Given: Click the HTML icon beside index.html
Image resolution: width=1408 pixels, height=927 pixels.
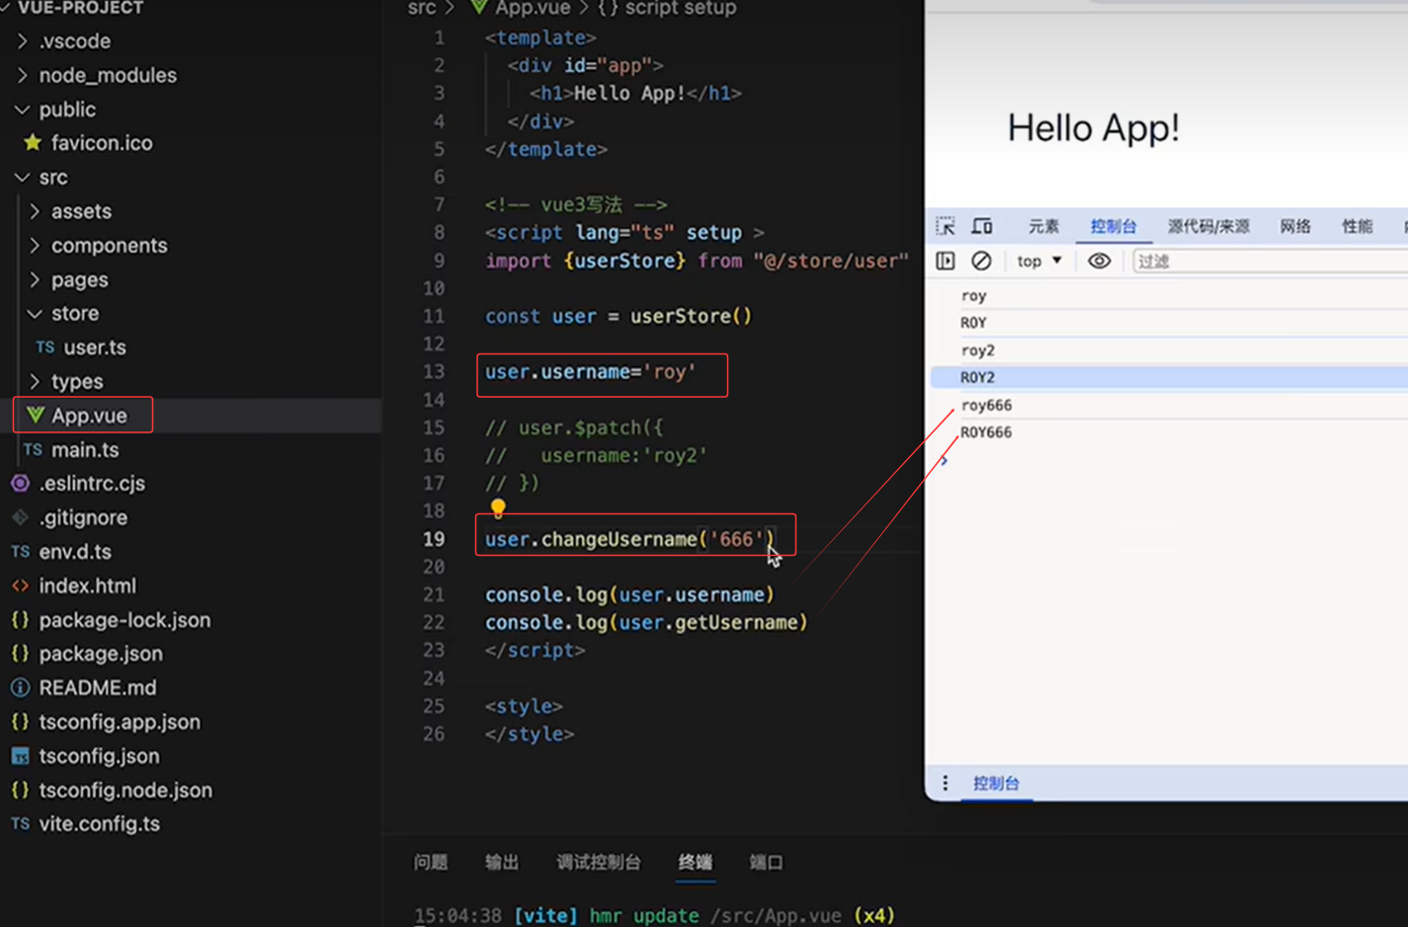Looking at the screenshot, I should click(x=20, y=586).
